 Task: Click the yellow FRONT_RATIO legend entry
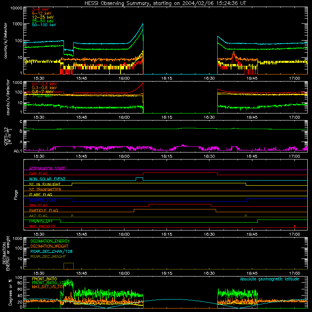click(44, 279)
